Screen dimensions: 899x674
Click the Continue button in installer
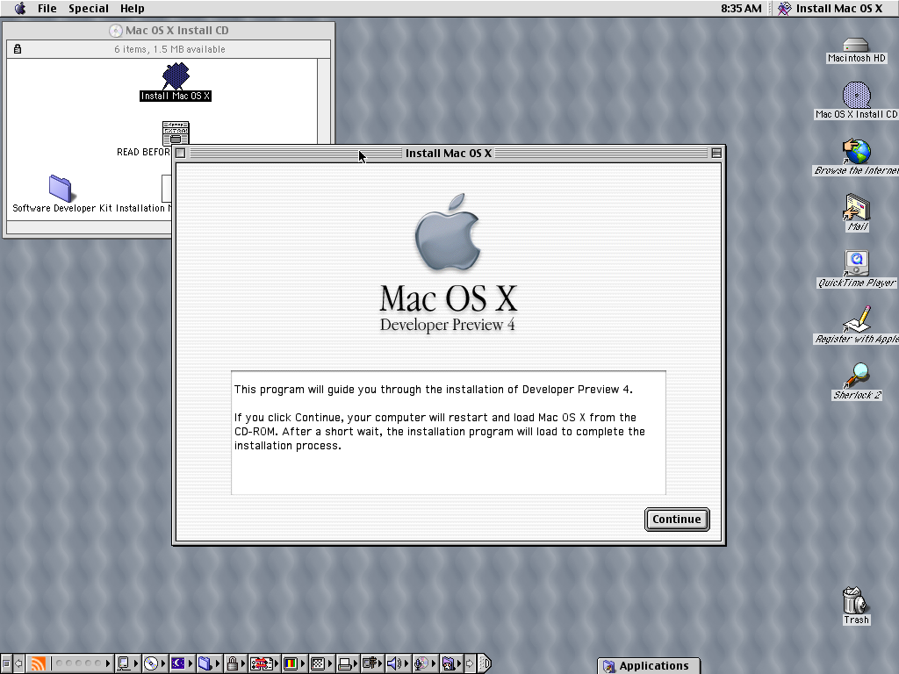(677, 520)
